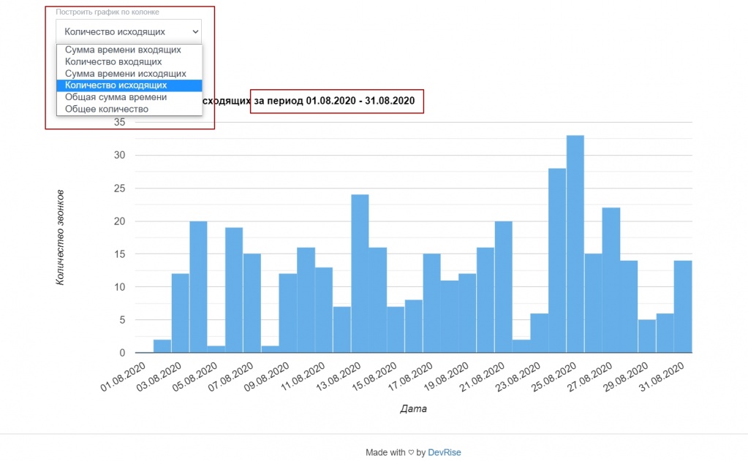748x461 pixels.
Task: Click the '29.08.2020' date label
Action: click(626, 377)
